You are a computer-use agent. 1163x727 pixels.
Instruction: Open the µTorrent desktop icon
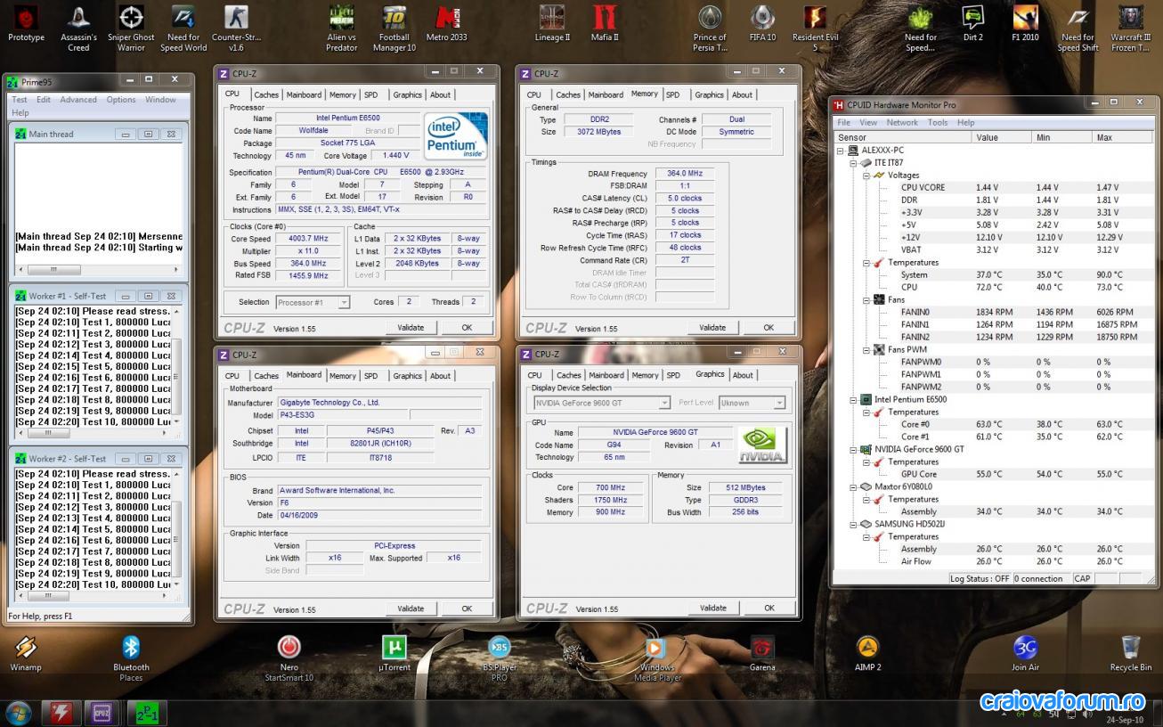(394, 654)
